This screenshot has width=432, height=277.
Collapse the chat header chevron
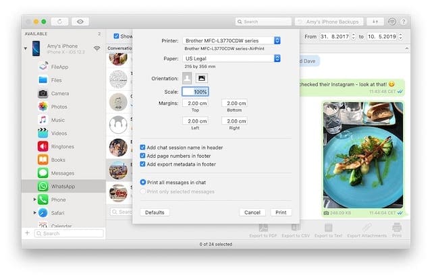pos(406,49)
